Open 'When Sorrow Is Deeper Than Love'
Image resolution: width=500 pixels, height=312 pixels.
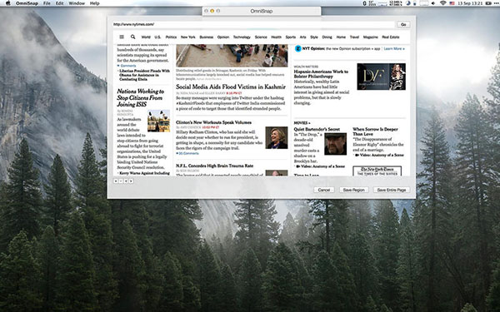375,131
